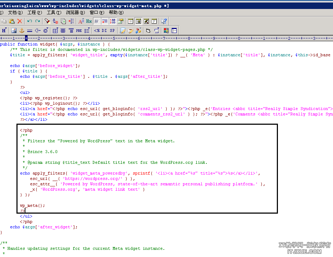Click the Hx hex viewer icon

coord(89,21)
